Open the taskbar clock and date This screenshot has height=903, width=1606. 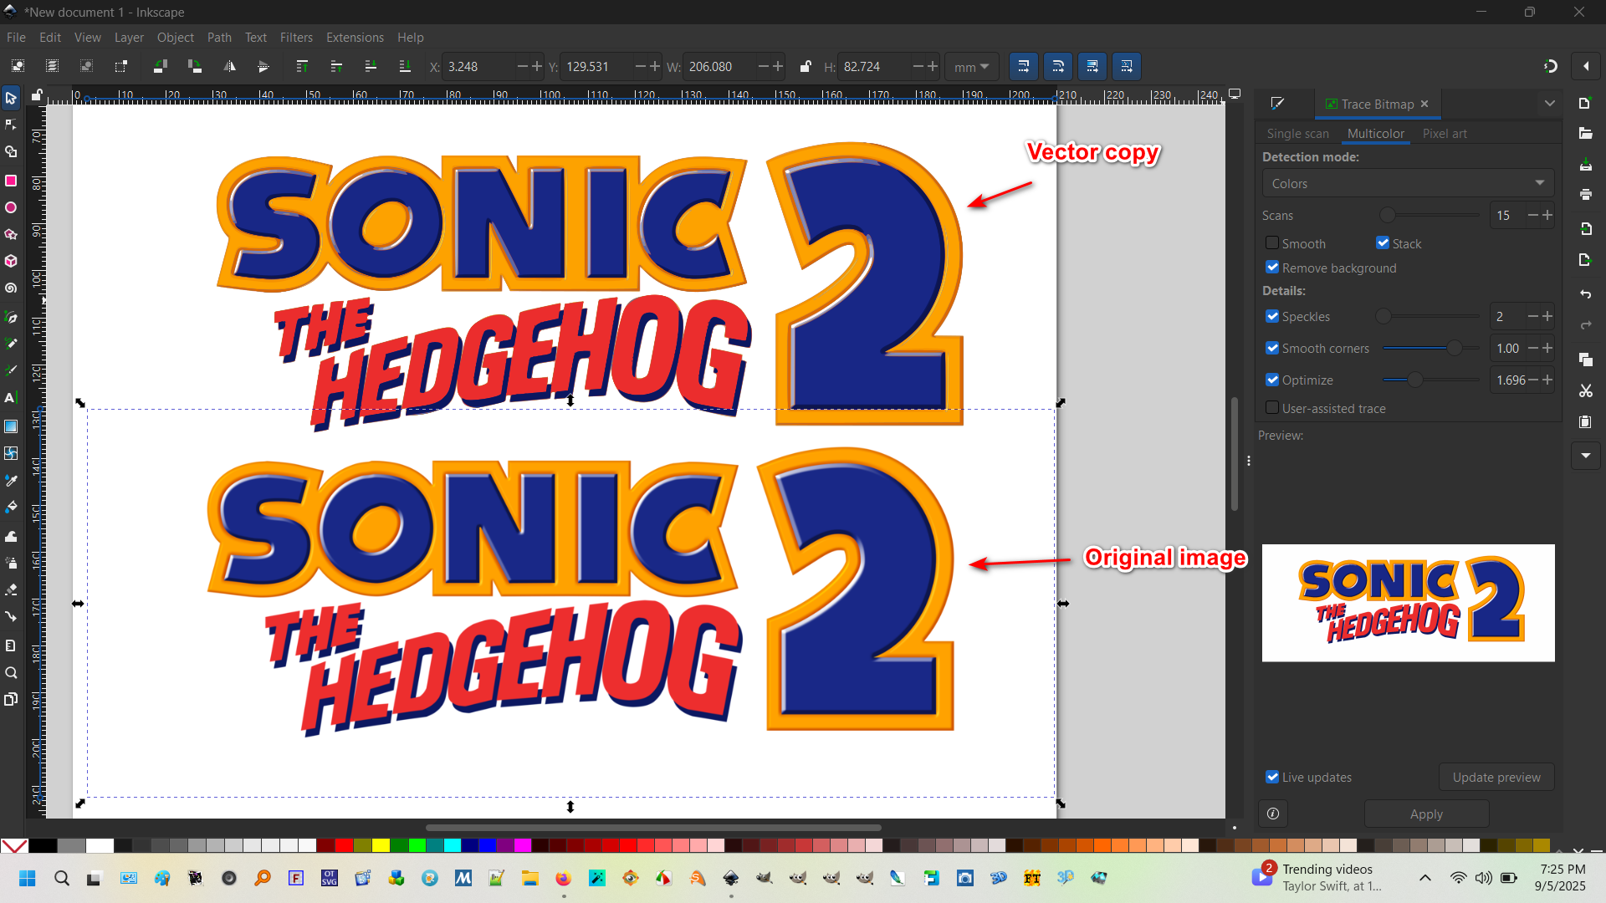[1561, 878]
